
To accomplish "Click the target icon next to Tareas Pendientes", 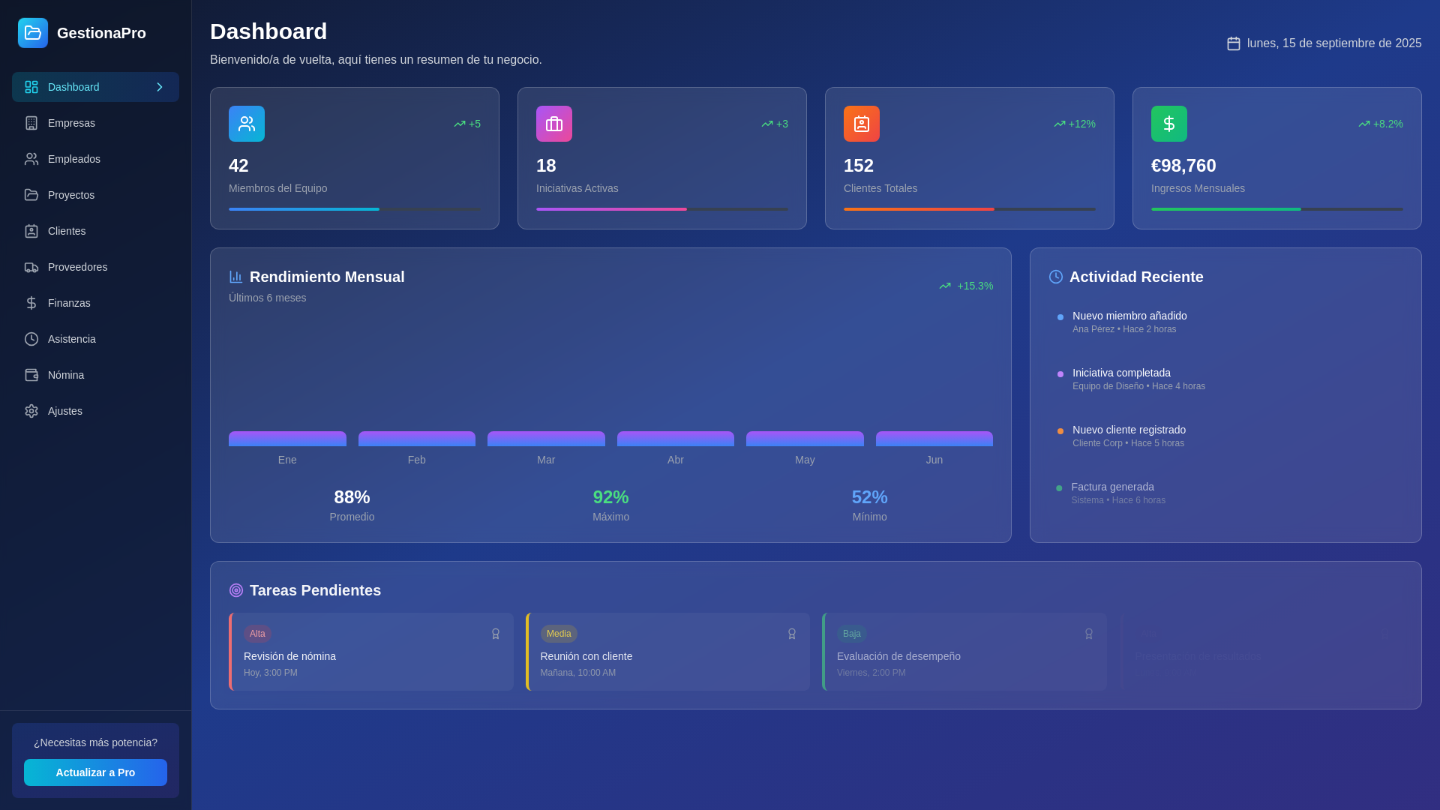I will point(236,590).
